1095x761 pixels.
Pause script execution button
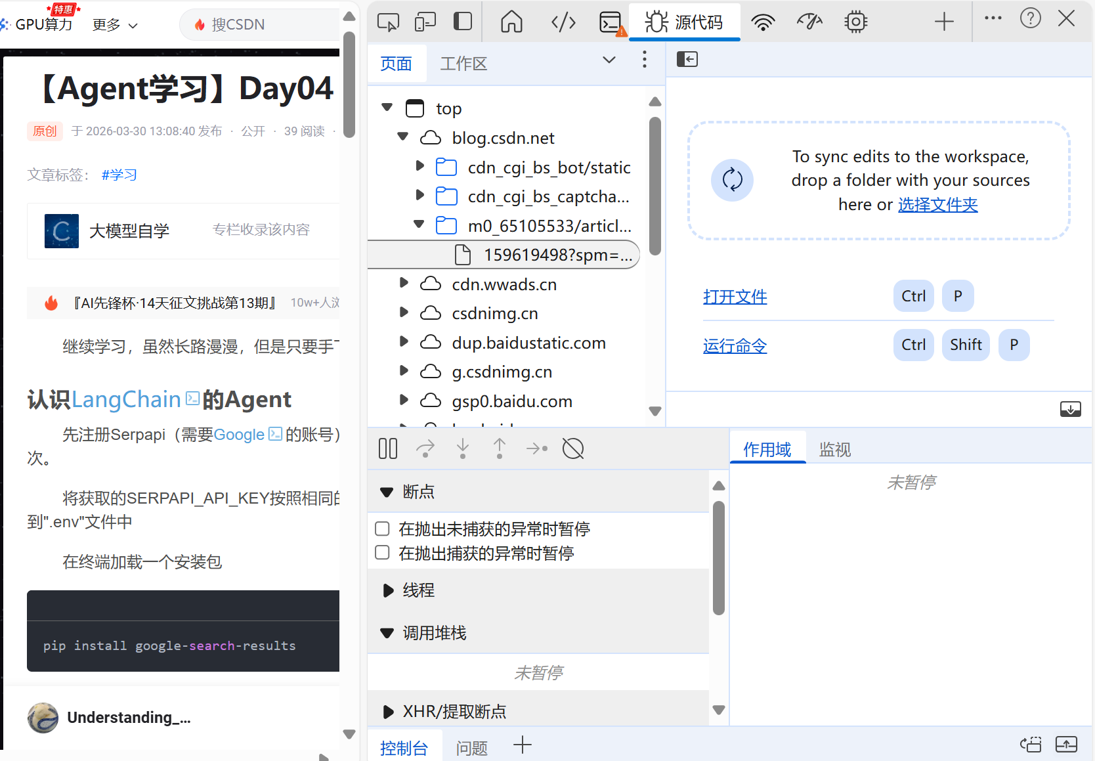(388, 449)
